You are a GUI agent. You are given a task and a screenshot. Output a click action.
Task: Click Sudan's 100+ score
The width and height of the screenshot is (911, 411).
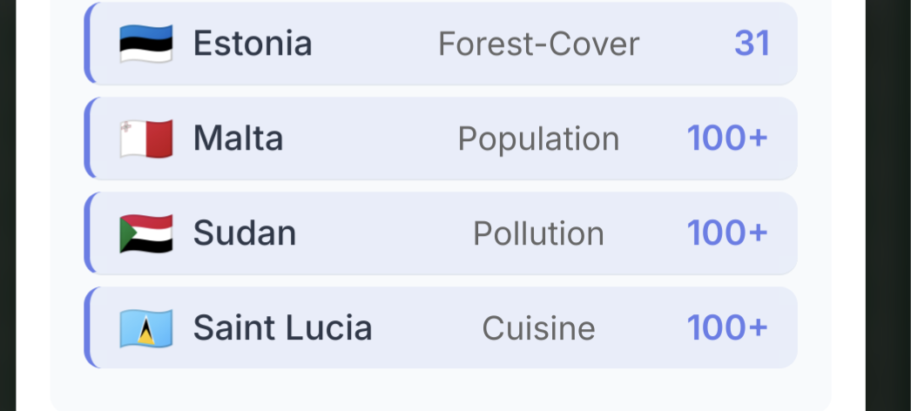click(x=727, y=233)
